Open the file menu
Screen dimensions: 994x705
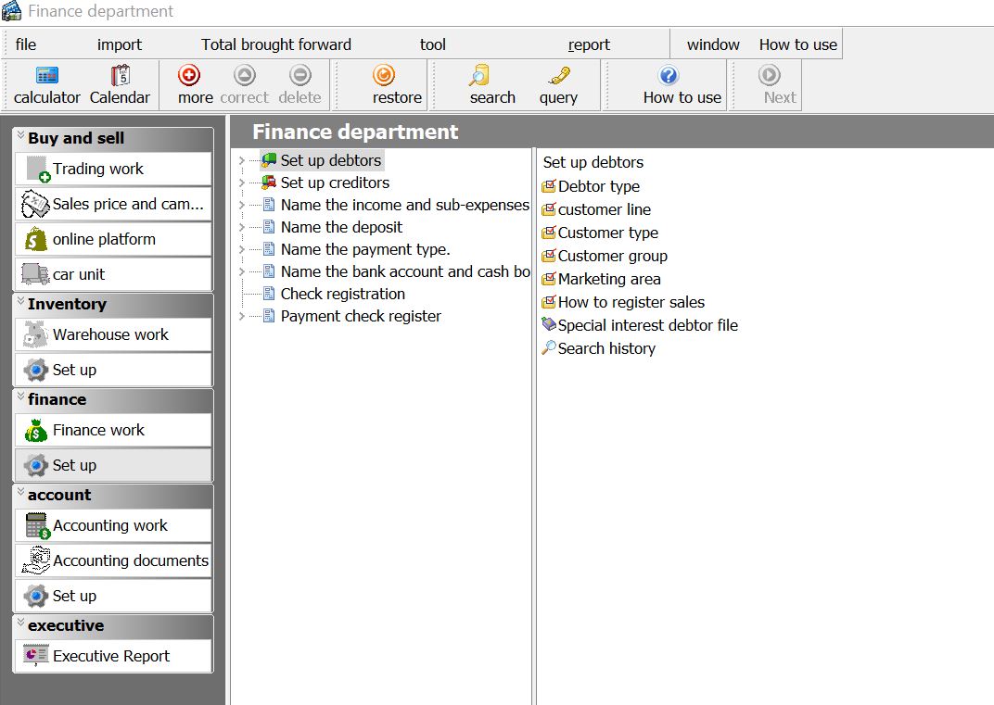tap(26, 44)
